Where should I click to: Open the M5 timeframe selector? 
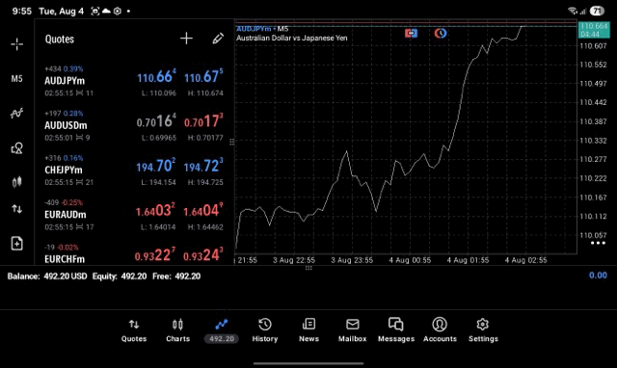tap(17, 79)
